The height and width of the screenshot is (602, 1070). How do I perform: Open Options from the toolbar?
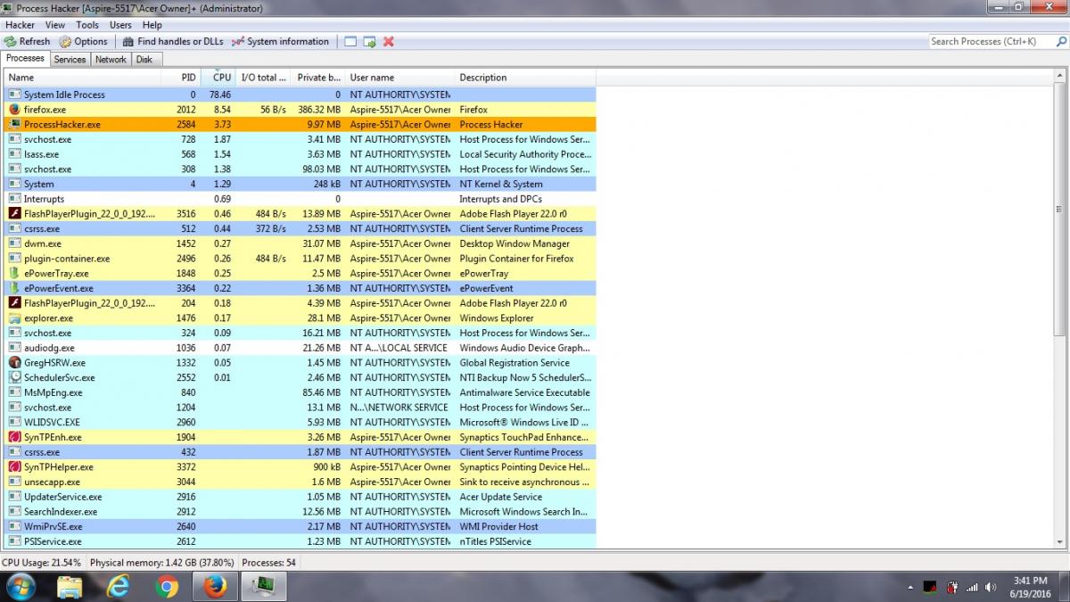point(83,41)
